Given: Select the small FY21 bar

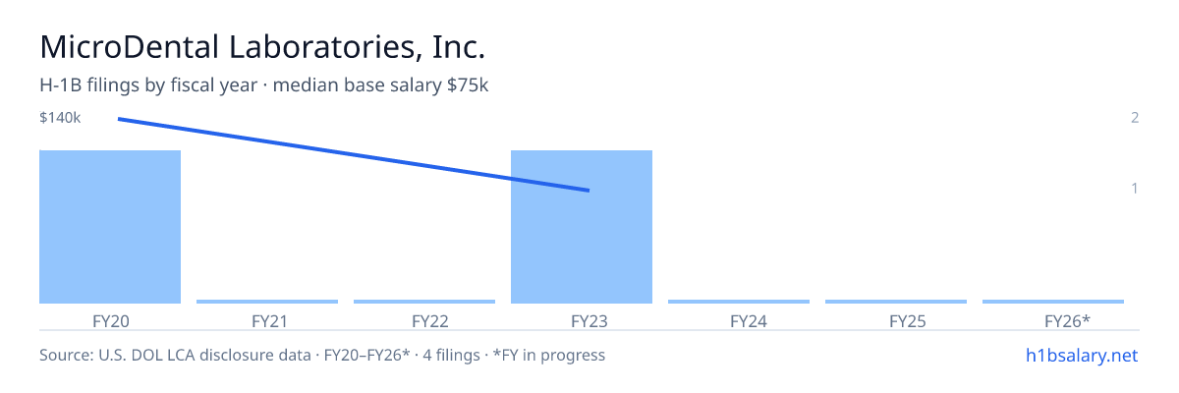Looking at the screenshot, I should click(x=267, y=302).
